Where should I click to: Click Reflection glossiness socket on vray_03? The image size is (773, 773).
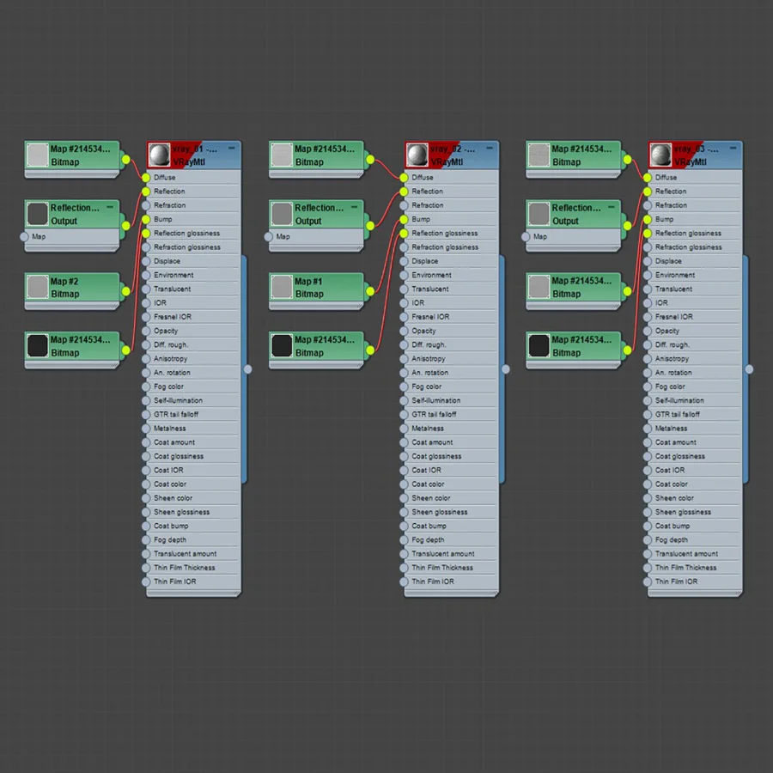[648, 233]
